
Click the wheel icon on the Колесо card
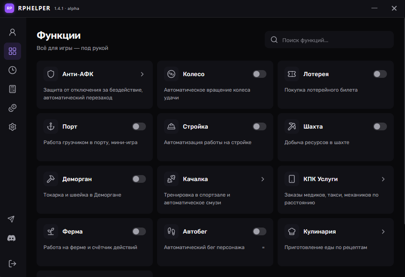(x=171, y=74)
